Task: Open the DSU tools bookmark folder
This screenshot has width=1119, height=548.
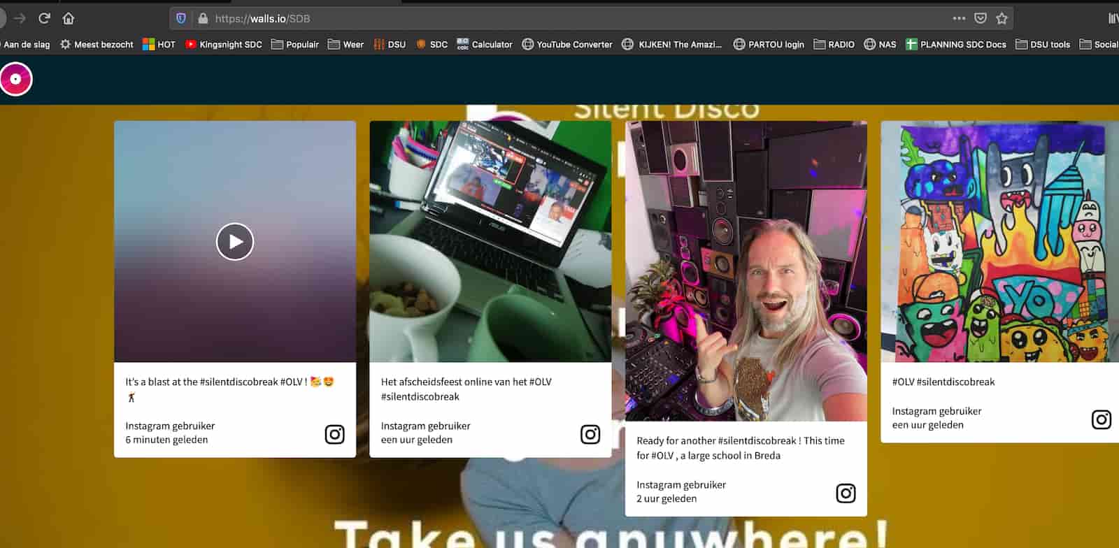Action: 1043,44
